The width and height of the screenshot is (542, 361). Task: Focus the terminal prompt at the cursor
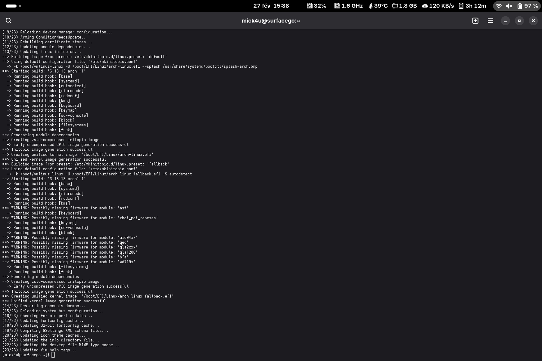53,355
